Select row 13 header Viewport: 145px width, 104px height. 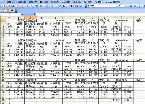(x=3, y=60)
